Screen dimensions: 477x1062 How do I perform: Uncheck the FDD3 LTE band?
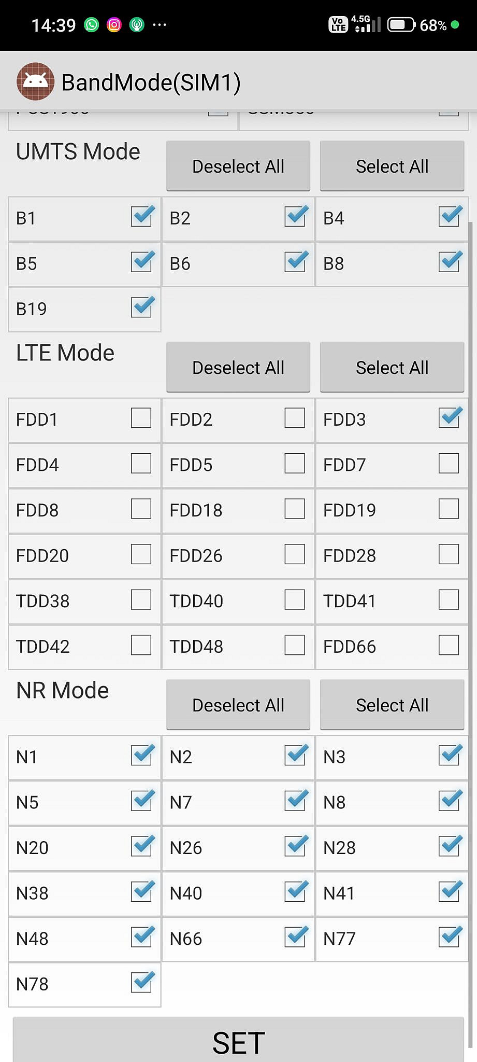pyautogui.click(x=450, y=418)
